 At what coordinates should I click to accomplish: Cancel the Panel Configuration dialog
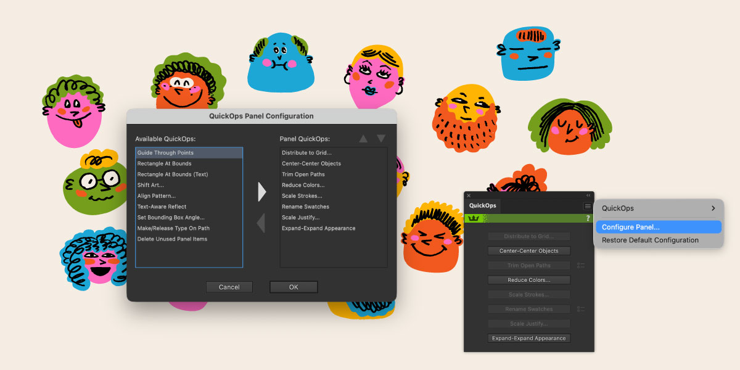229,287
